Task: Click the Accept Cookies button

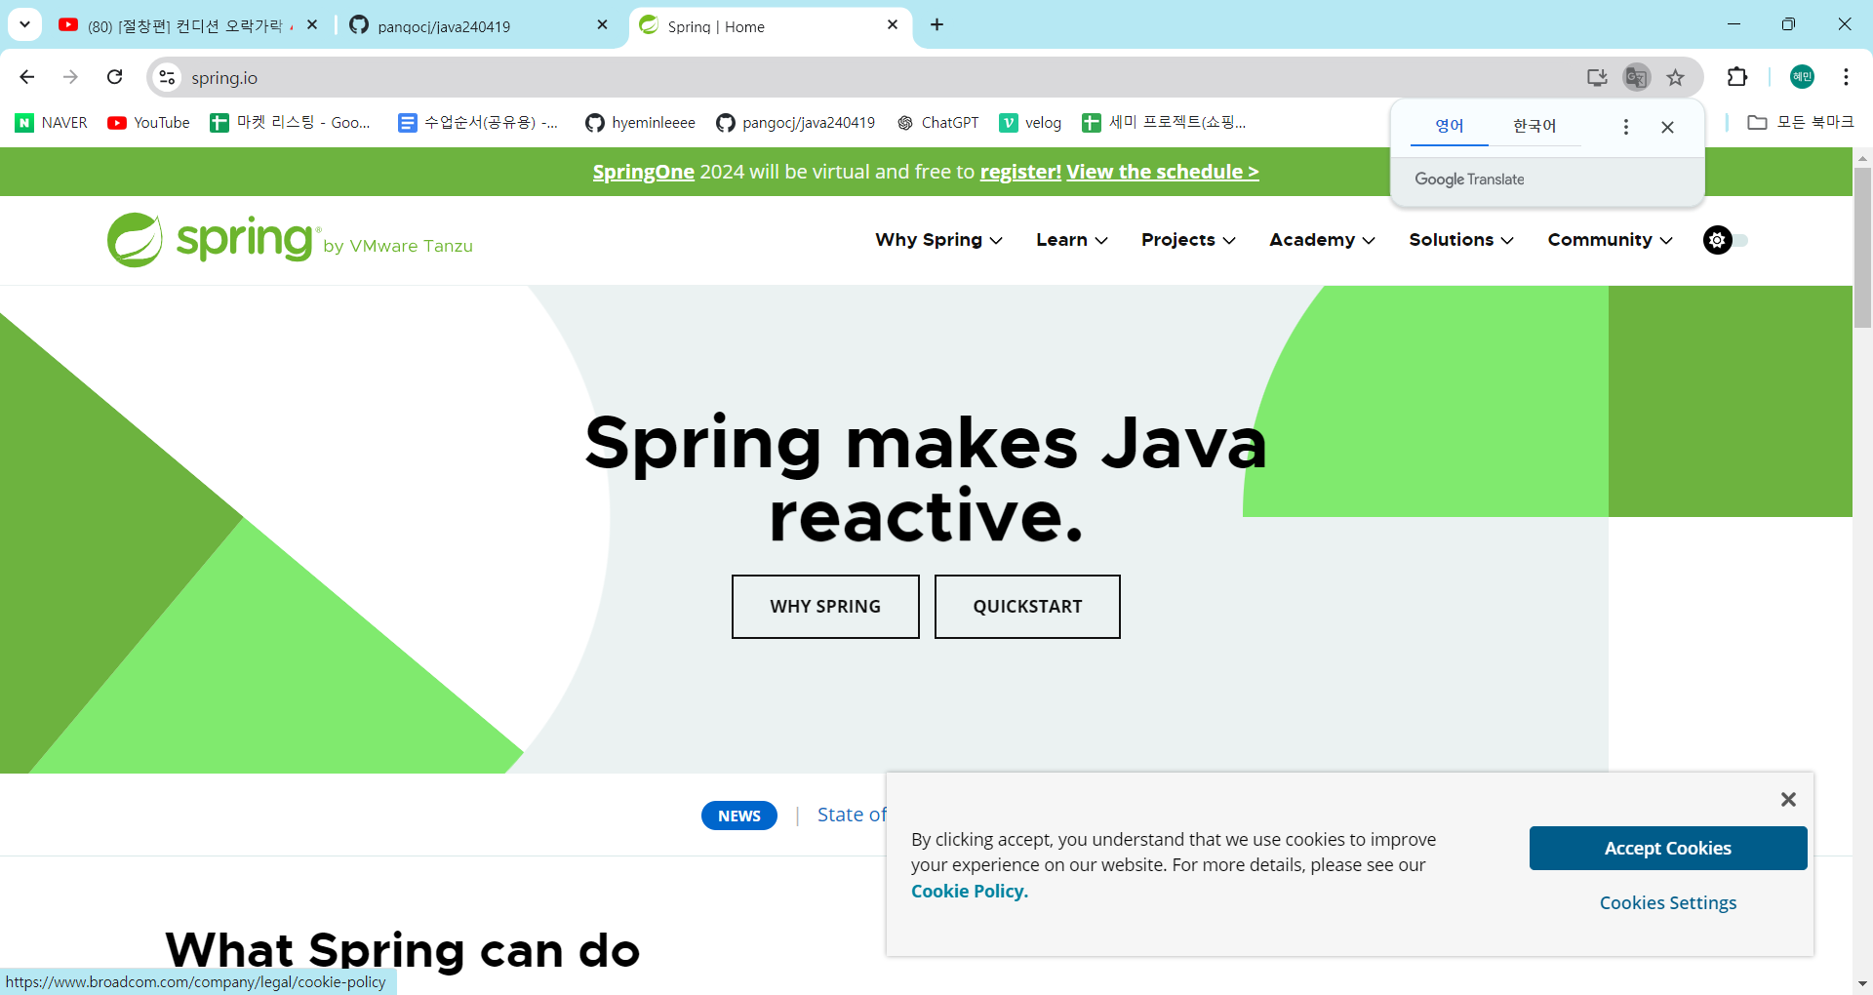Action: coord(1668,849)
